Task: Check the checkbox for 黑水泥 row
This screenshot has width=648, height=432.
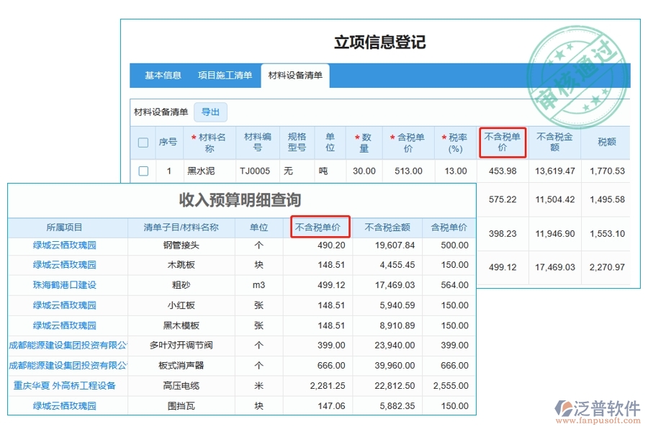Action: point(142,171)
